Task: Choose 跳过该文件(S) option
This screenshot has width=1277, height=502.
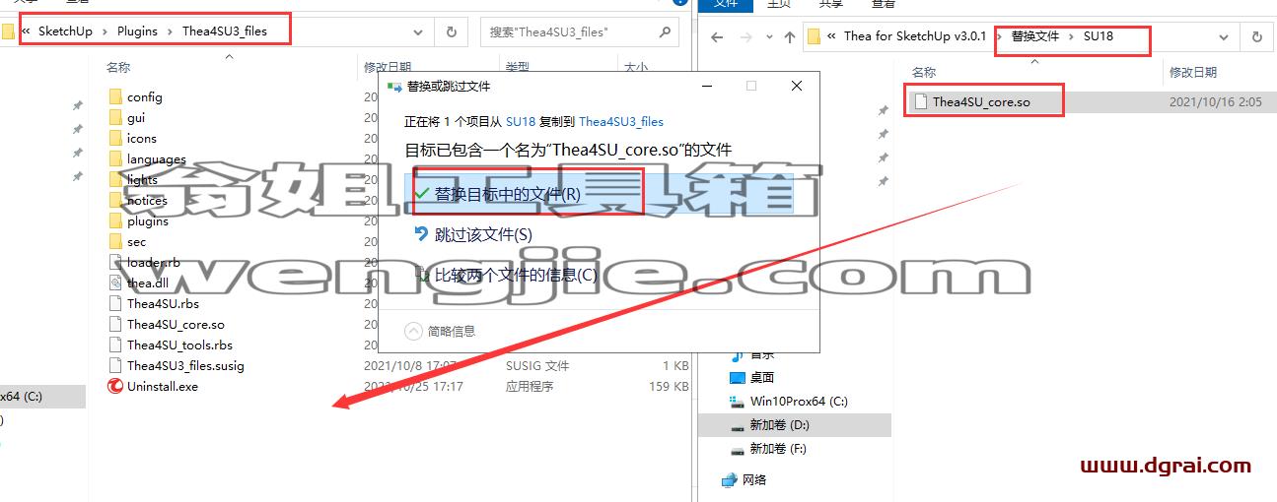Action: click(x=483, y=234)
